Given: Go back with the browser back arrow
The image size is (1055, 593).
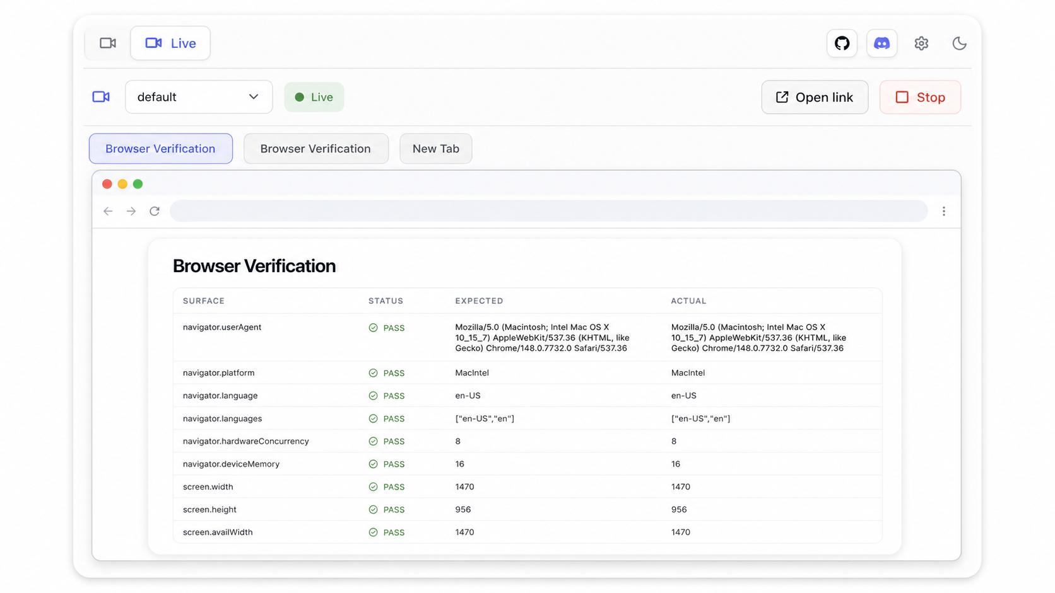Looking at the screenshot, I should 108,211.
